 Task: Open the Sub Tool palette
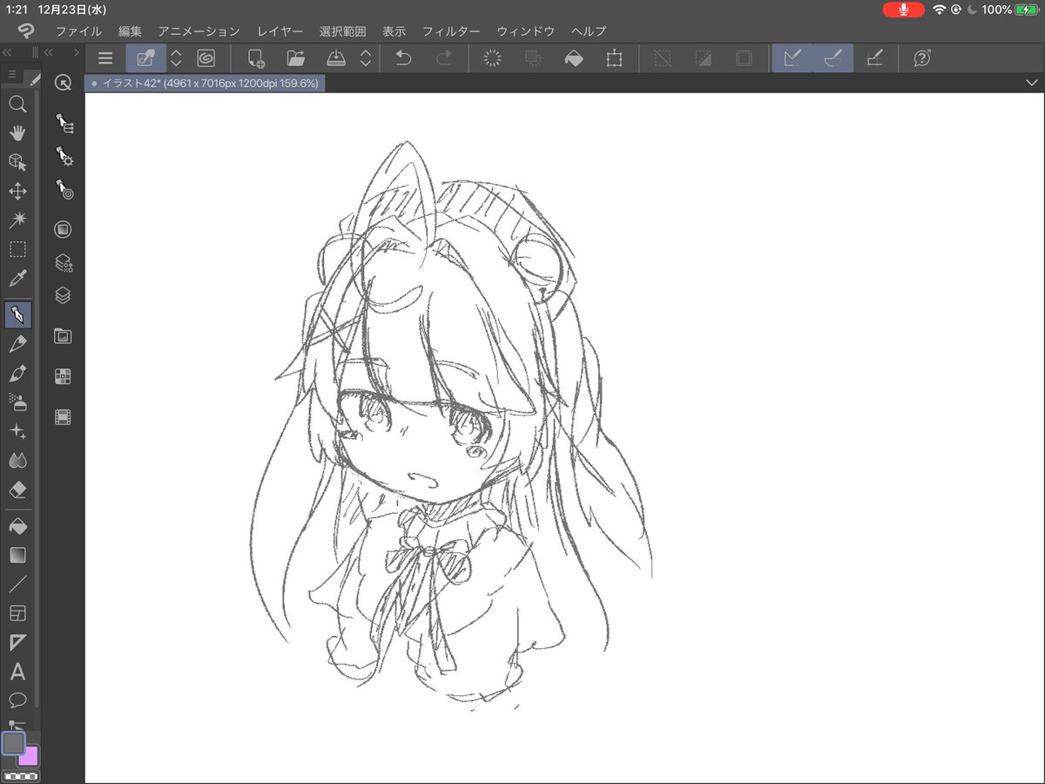[63, 124]
